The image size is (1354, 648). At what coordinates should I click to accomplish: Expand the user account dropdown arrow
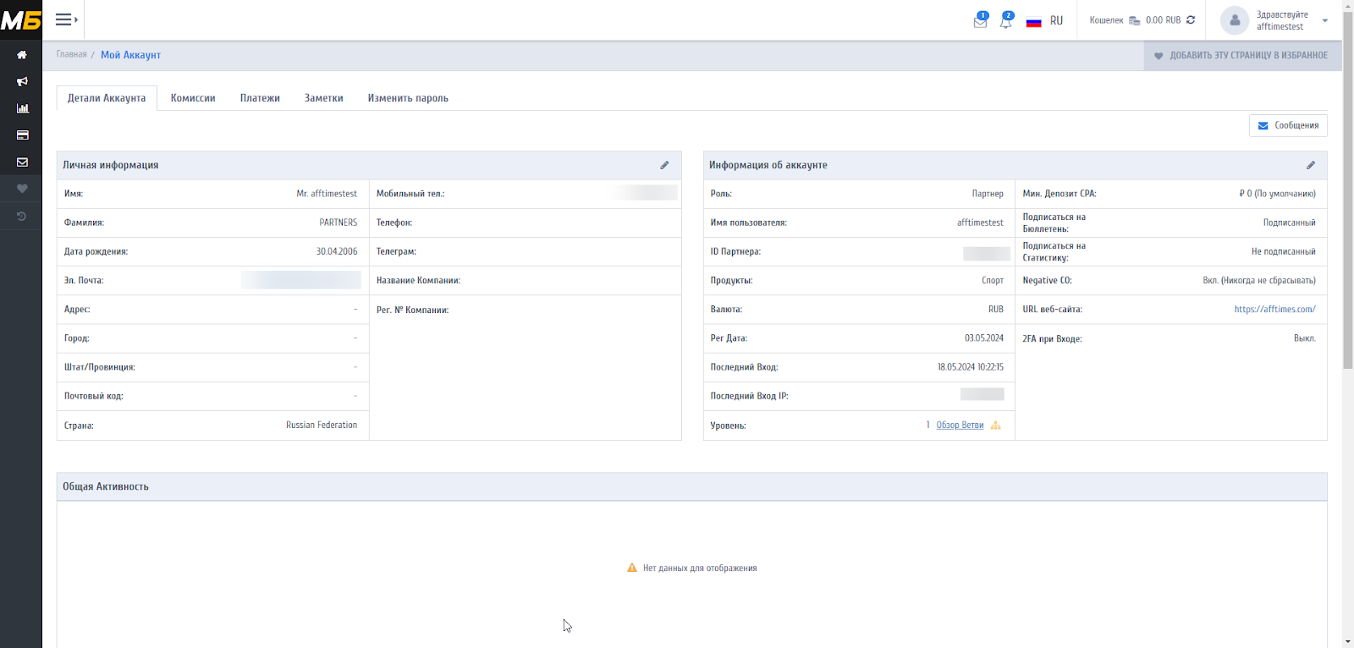(x=1324, y=20)
